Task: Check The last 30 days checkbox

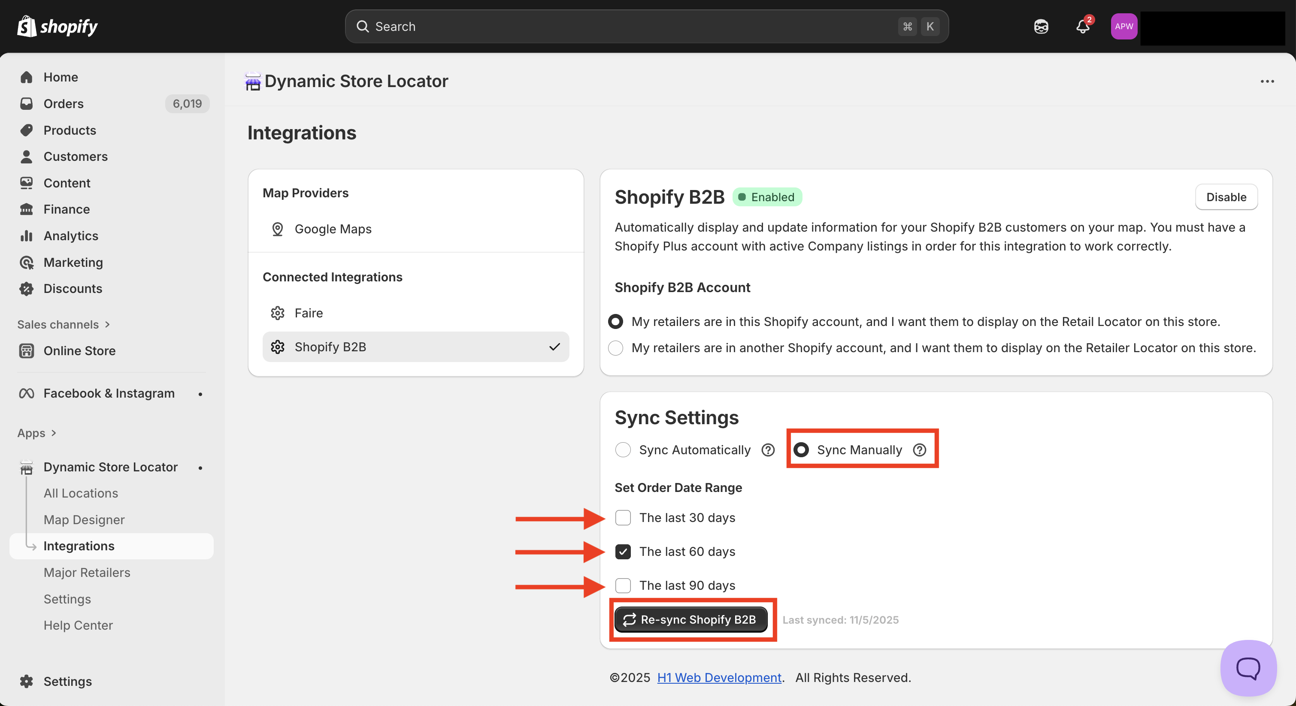Action: 623,517
